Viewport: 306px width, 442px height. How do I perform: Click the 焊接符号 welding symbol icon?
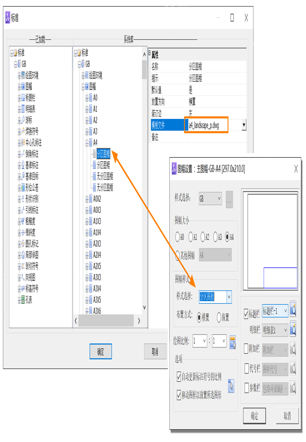tap(23, 131)
